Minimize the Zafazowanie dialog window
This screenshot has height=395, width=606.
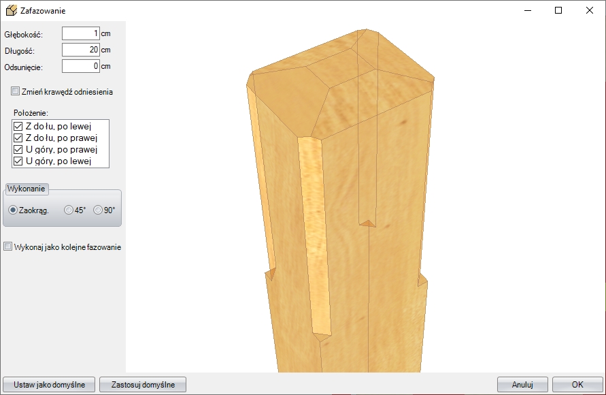[528, 11]
